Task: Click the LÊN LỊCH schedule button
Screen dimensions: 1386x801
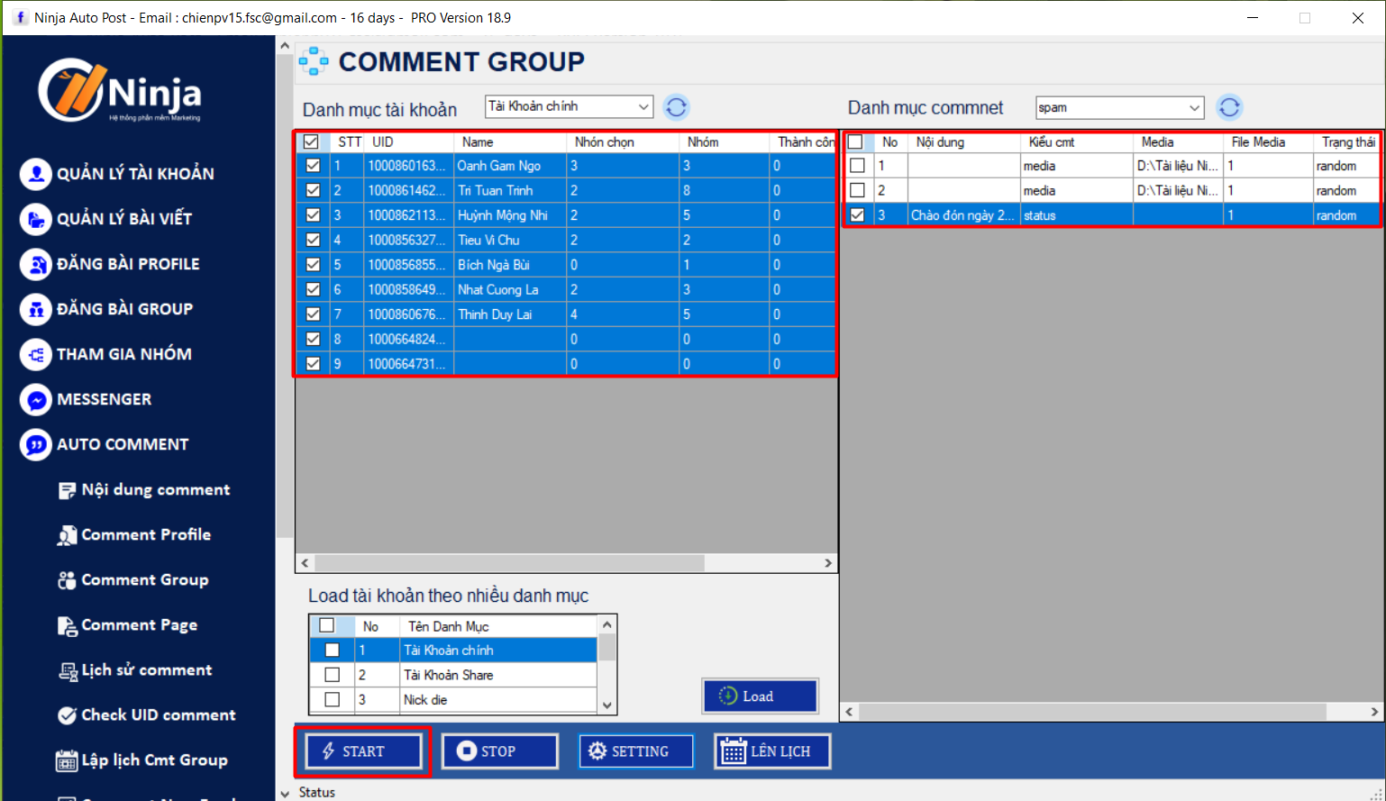Action: click(x=772, y=751)
